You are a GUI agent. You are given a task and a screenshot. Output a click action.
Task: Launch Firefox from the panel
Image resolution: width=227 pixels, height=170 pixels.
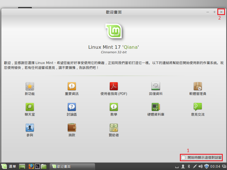pyautogui.click(x=31, y=166)
